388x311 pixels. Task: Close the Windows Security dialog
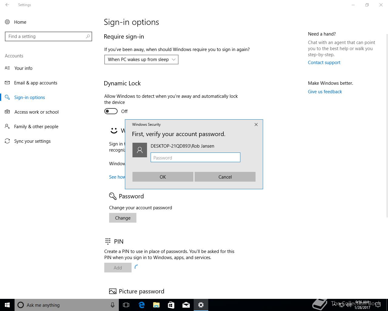click(x=256, y=125)
